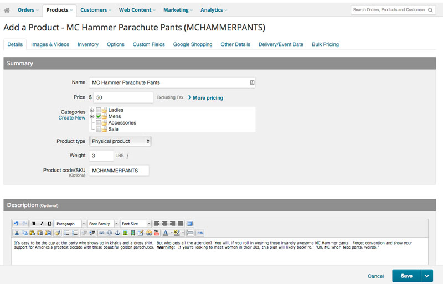Open the Web Content menu
This screenshot has height=284, width=443.
tap(137, 10)
